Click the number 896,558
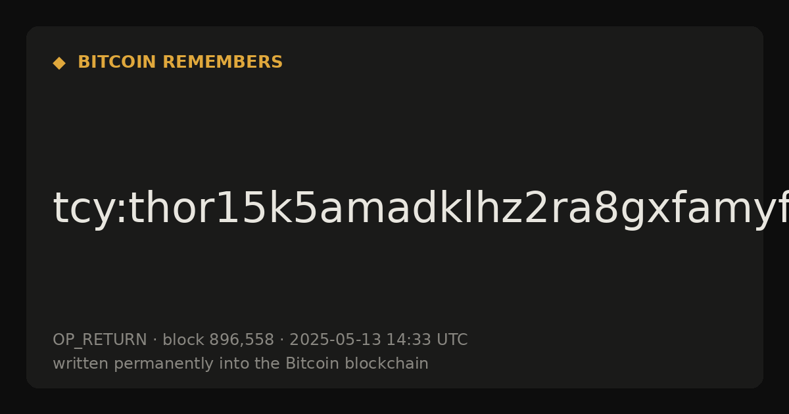Screen dimensions: 789x414 [241, 340]
